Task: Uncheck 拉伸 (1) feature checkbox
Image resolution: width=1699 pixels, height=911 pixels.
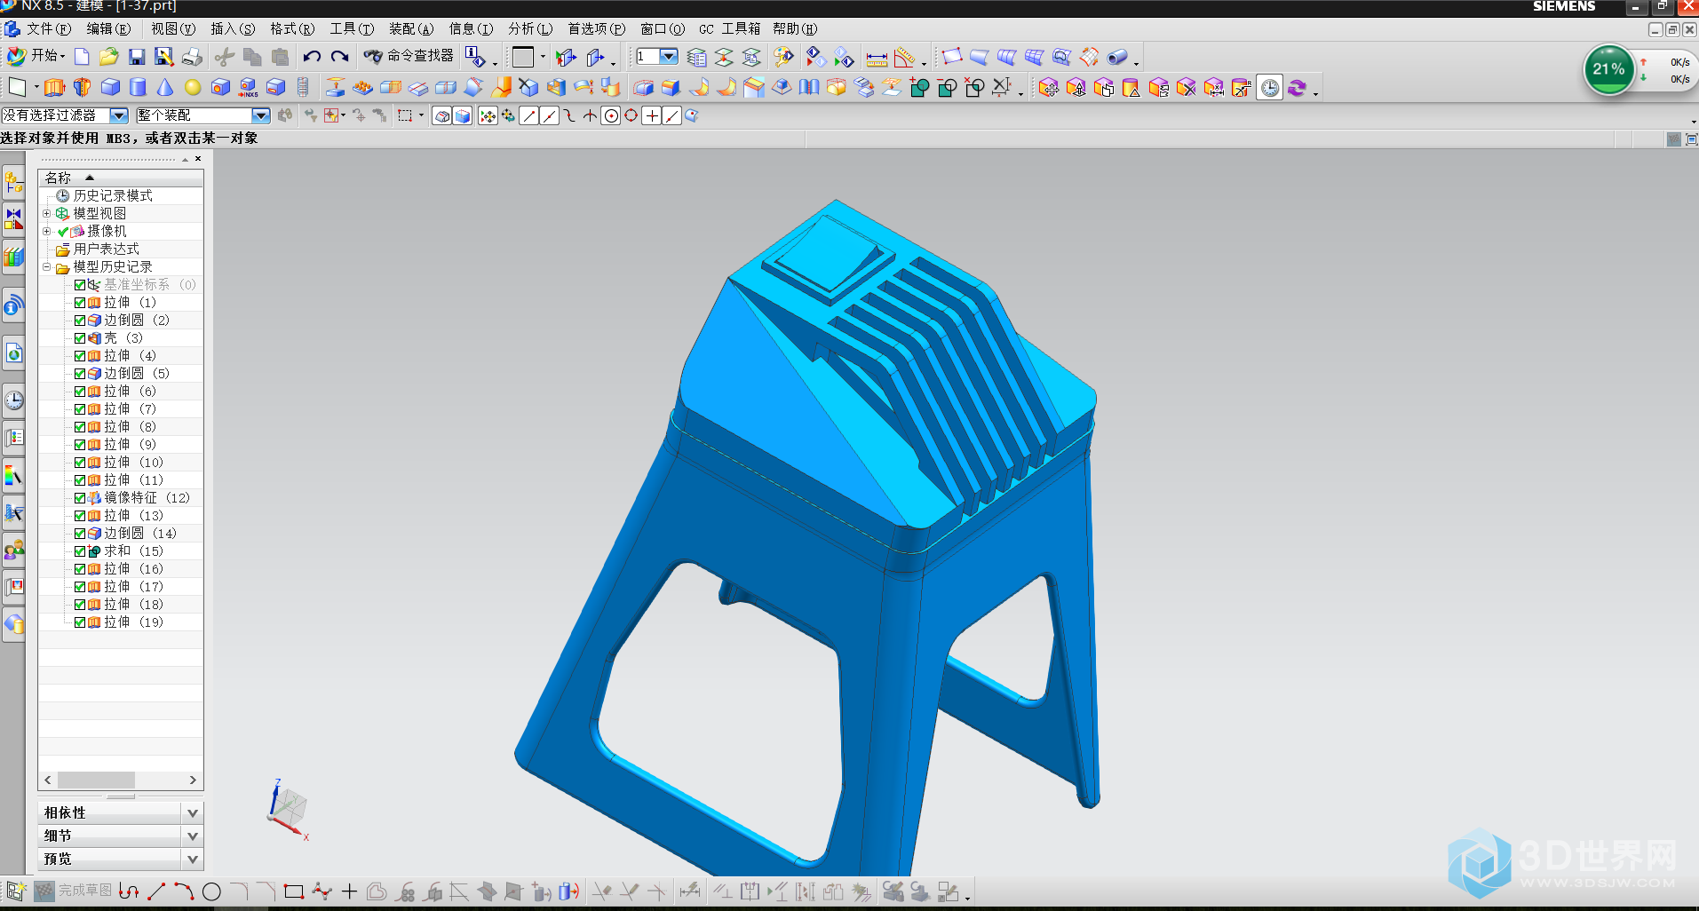Action: 80,303
